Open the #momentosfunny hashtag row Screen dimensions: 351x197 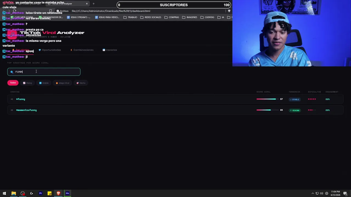175,110
